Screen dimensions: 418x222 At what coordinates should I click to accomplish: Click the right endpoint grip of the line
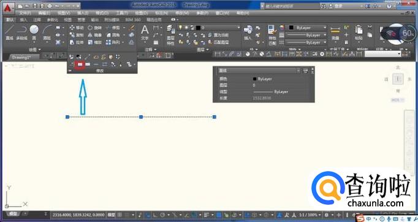coord(215,117)
